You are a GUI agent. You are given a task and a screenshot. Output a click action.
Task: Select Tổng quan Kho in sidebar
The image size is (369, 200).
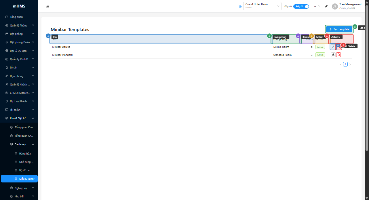click(23, 127)
